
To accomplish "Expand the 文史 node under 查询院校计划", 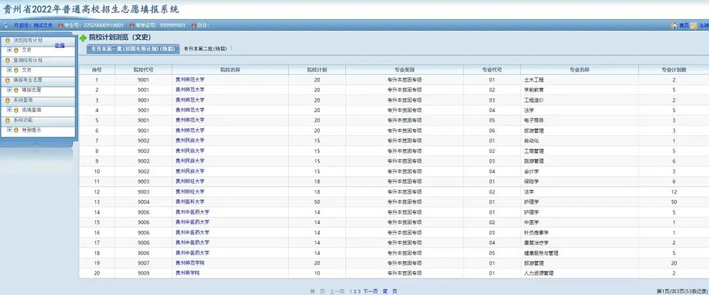I will coord(9,69).
